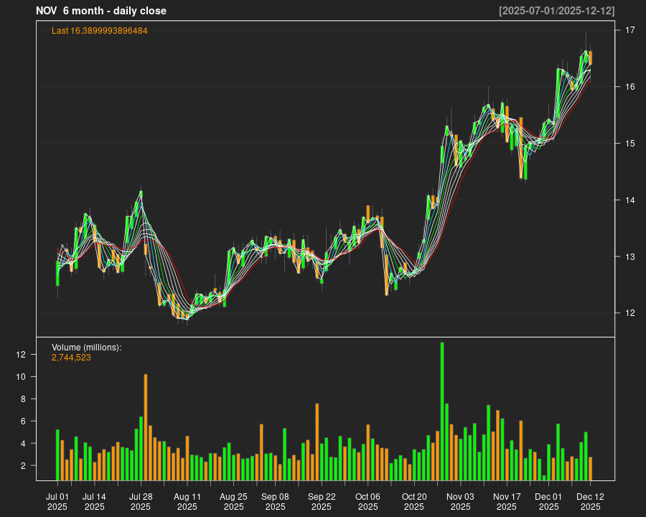Screen dimensions: 646x517
Task: Select the orange 2,744,523 volume value
Action: pos(71,357)
